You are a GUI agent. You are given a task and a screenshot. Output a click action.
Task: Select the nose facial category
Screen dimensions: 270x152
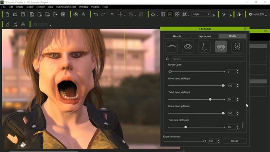204,46
